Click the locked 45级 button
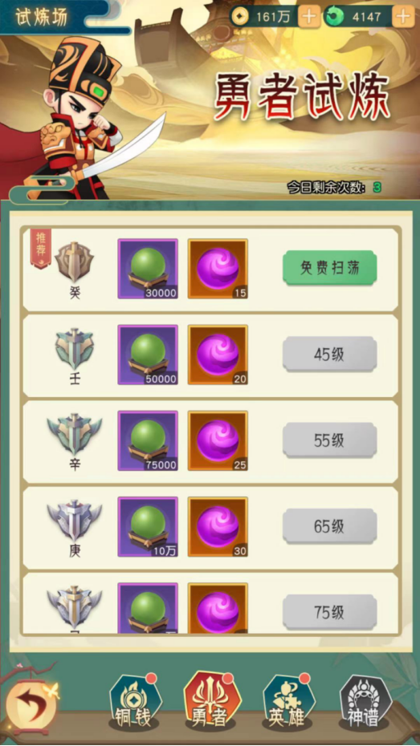This screenshot has width=420, height=746. pos(329,355)
